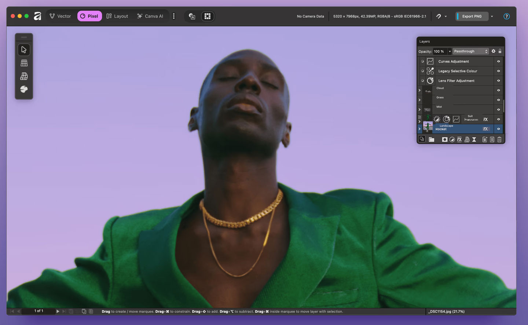
Task: Click the delete layer trash icon
Action: point(499,139)
